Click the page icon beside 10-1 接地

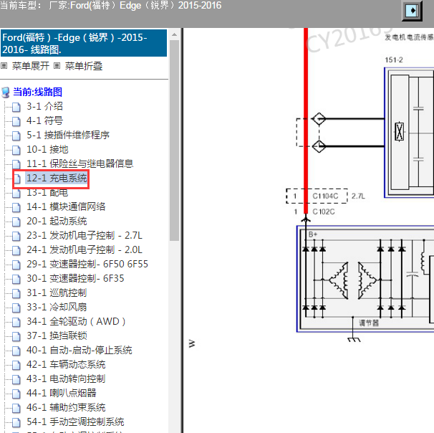[16, 150]
